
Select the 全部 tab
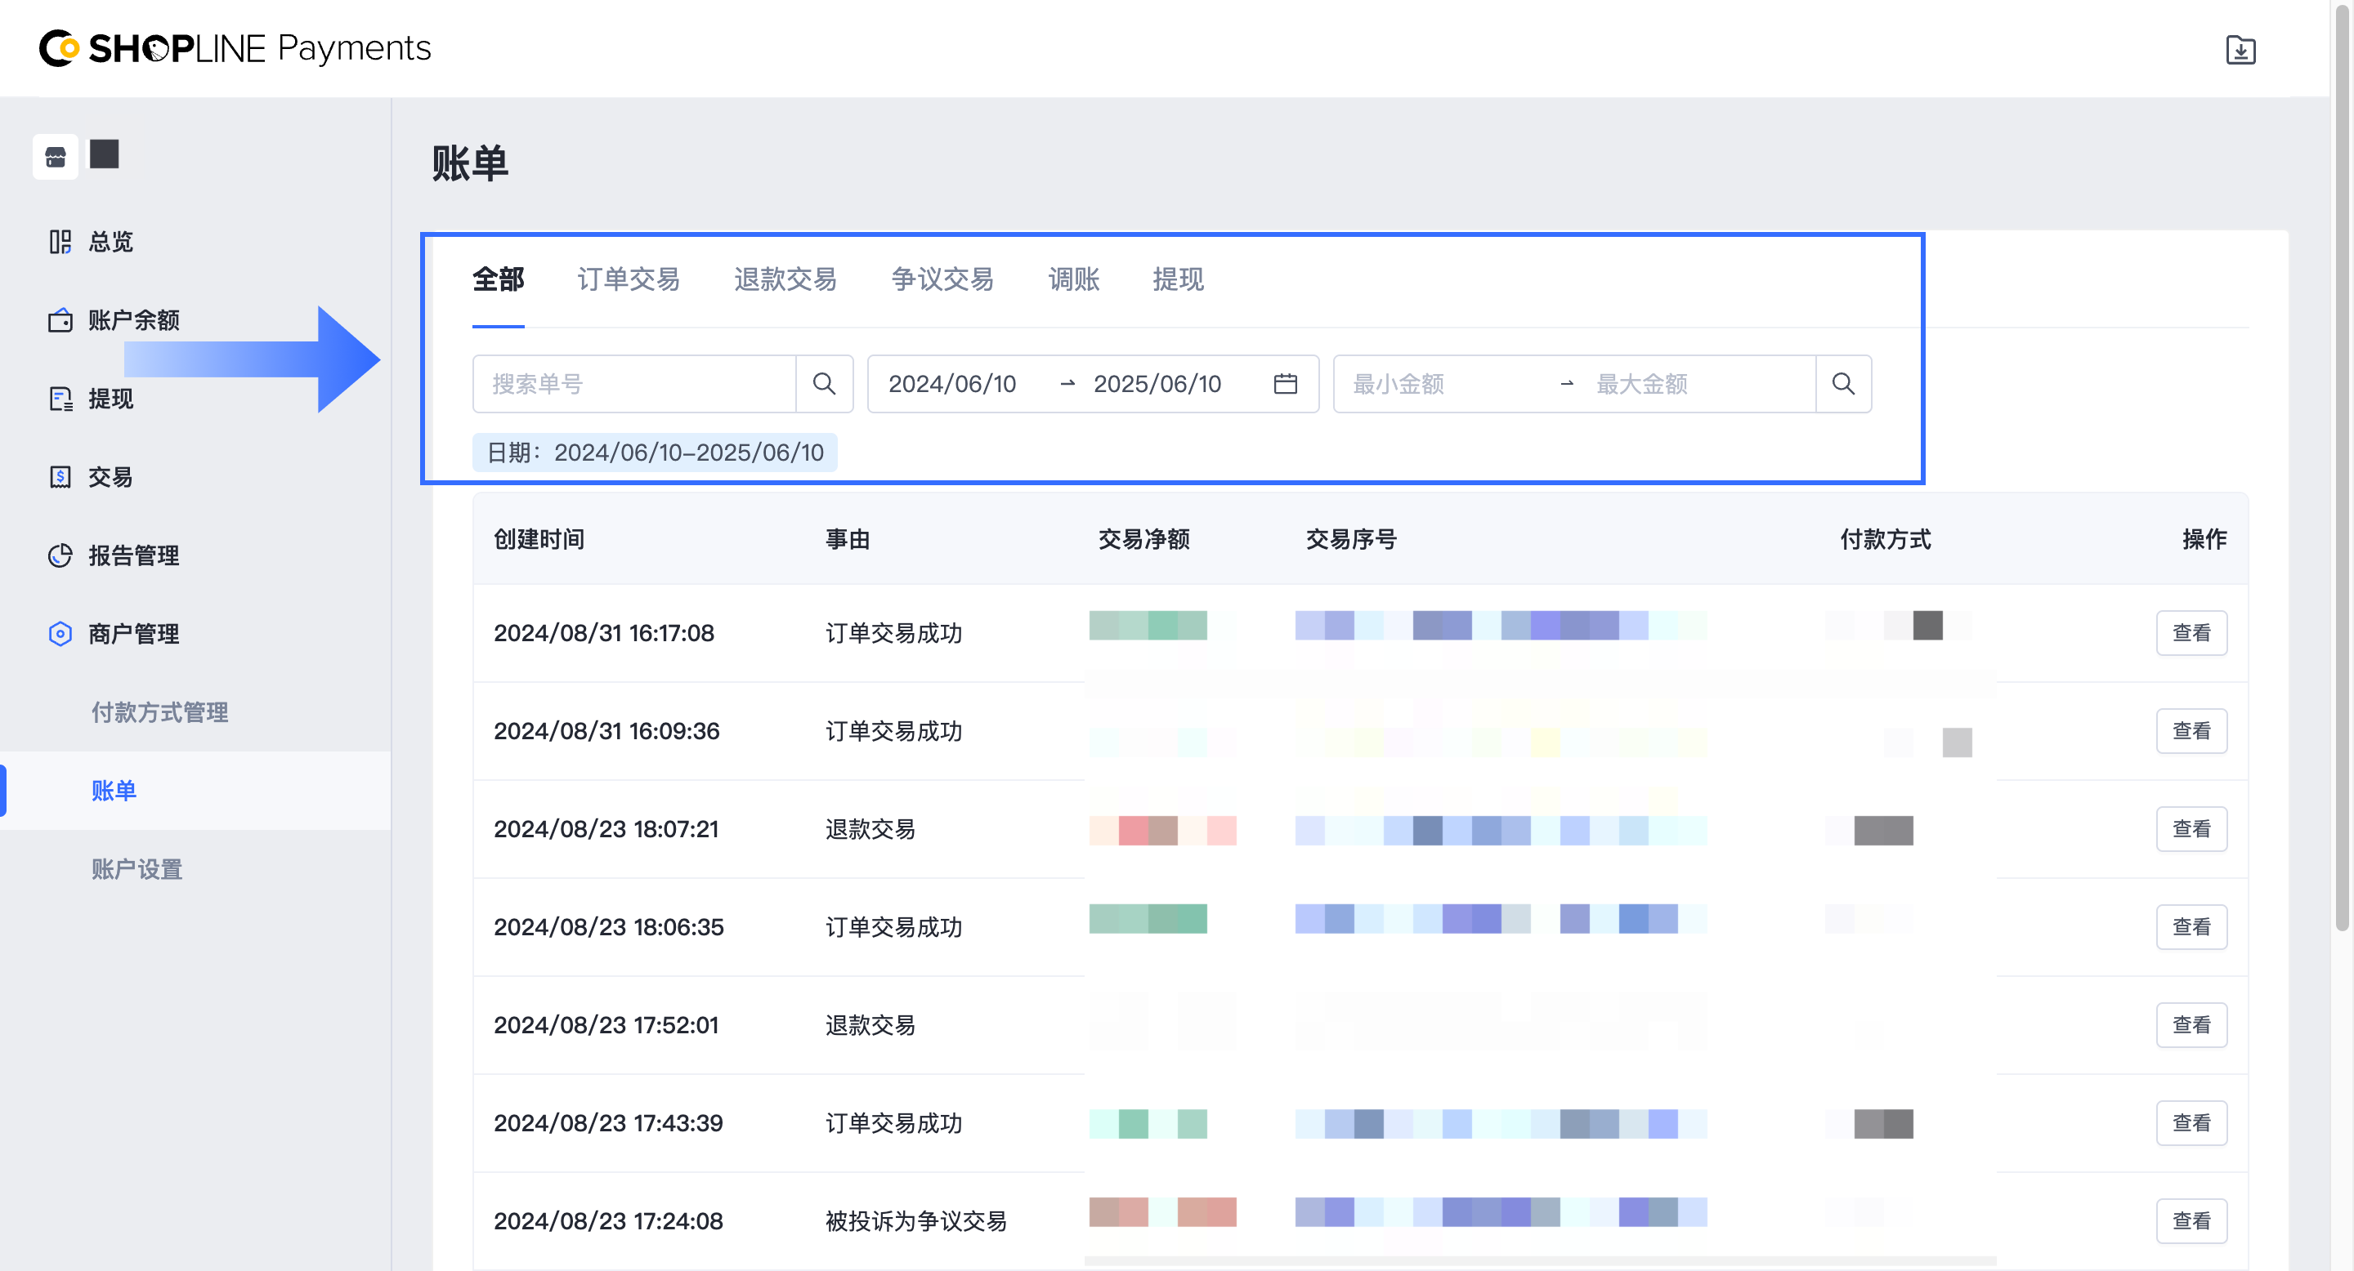[498, 279]
